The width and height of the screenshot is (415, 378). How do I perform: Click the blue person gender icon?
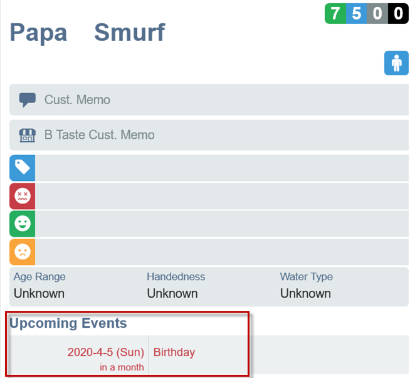396,63
